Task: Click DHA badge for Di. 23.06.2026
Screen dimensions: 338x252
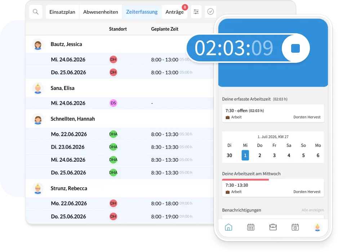Action: (113, 147)
